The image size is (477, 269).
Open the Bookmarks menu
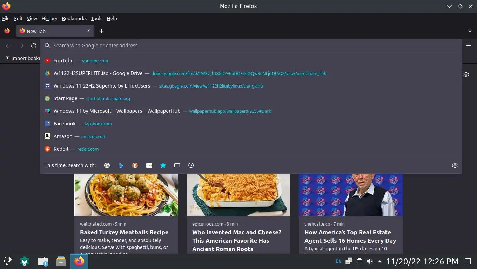pyautogui.click(x=74, y=18)
